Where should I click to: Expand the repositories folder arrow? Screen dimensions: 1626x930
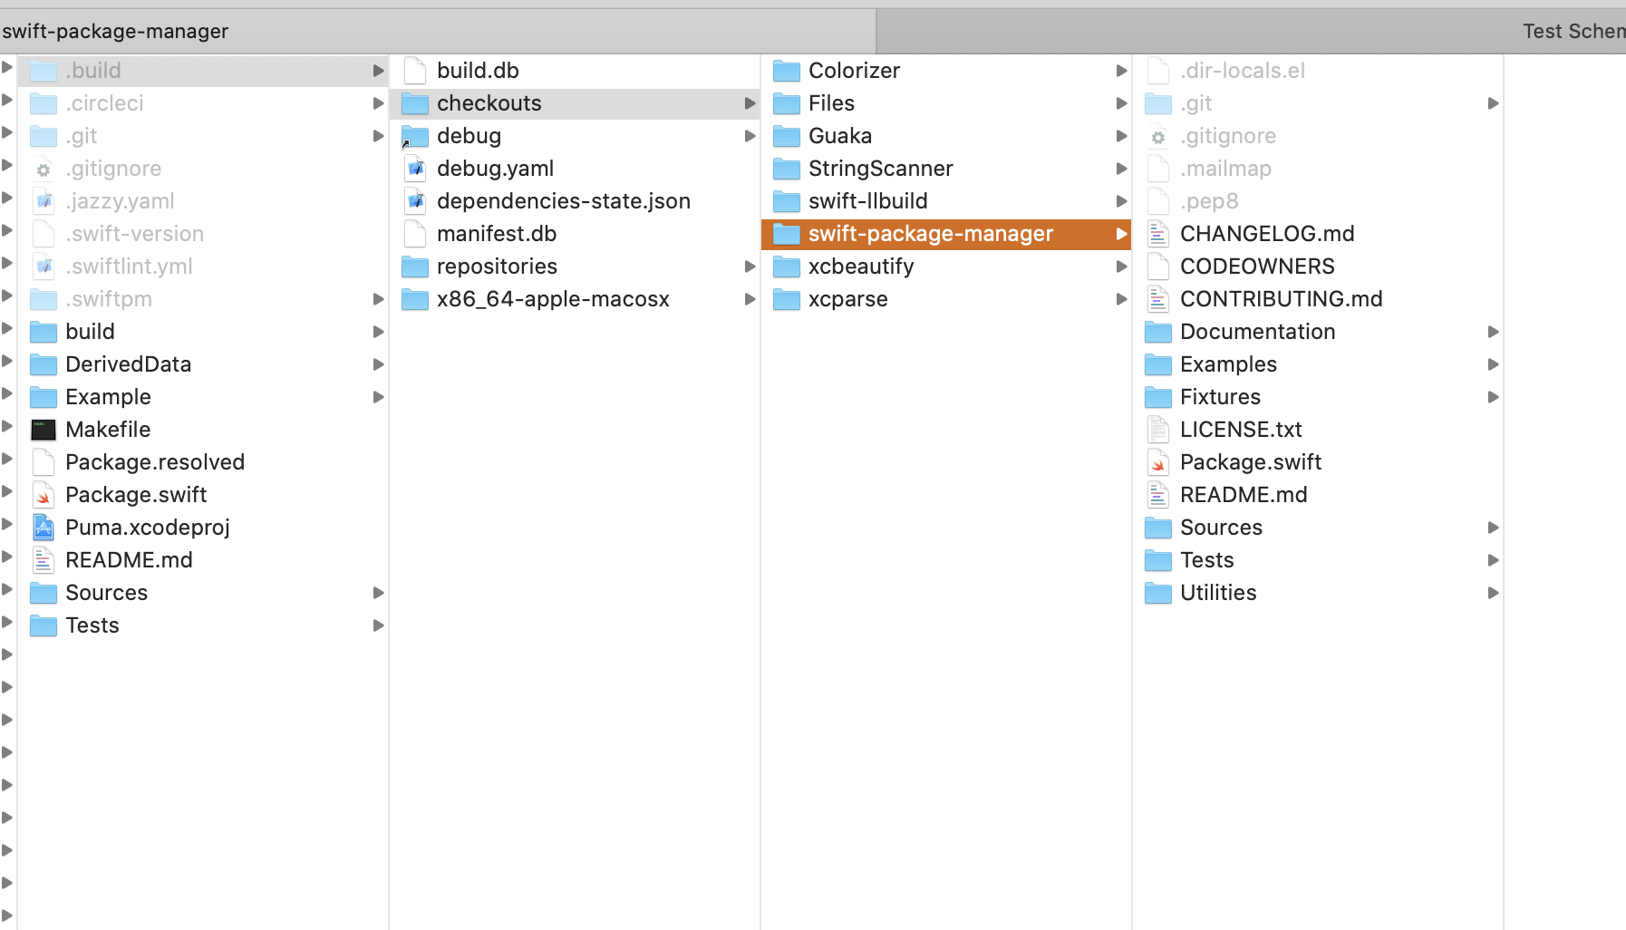(x=750, y=266)
